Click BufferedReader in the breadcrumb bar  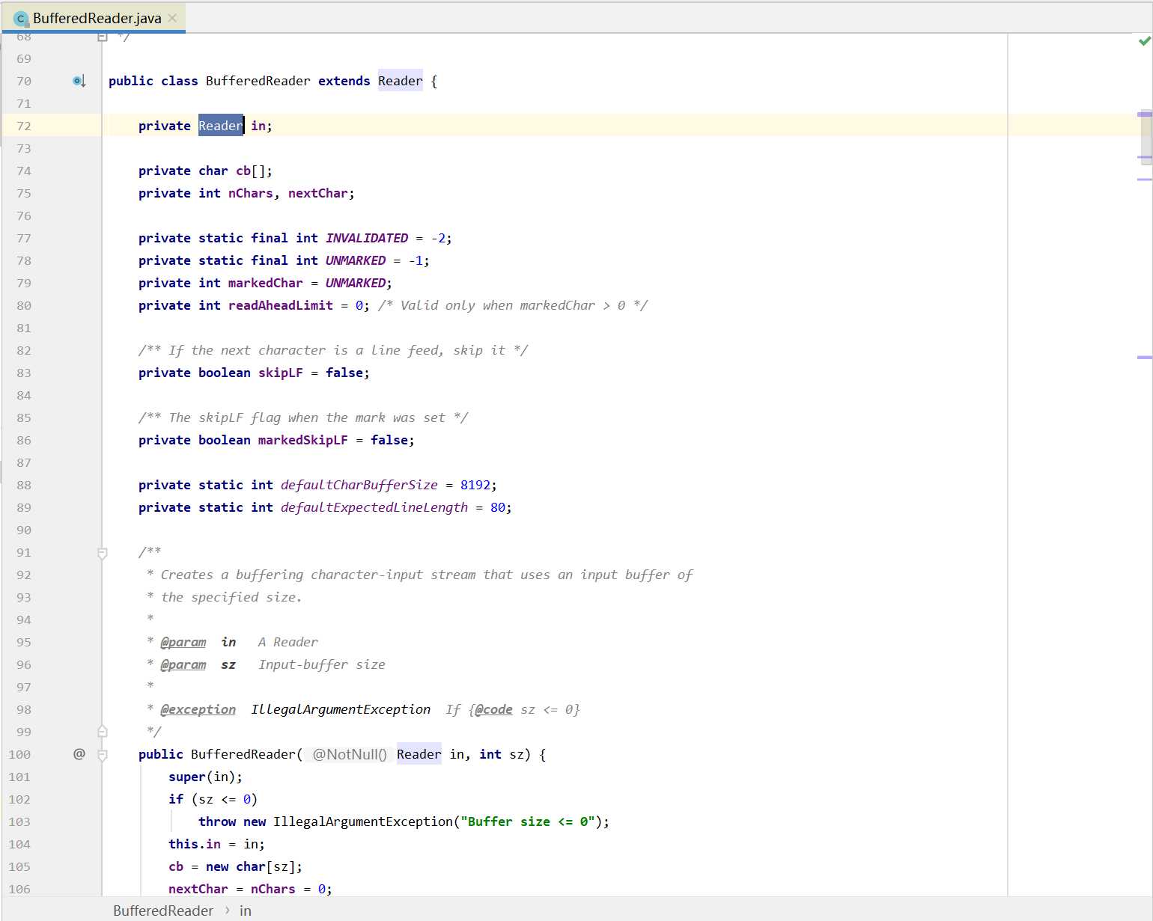pos(163,911)
